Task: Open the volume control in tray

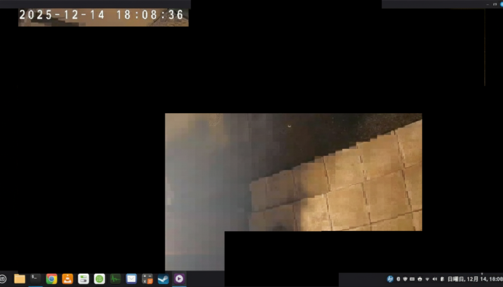Action: (434, 279)
